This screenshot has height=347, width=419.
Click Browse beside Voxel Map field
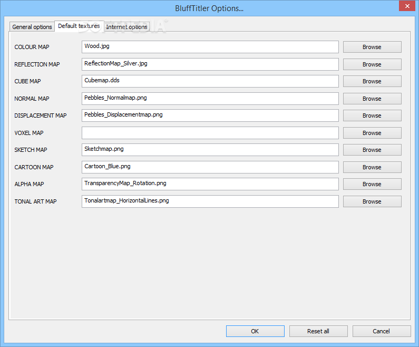(x=372, y=133)
